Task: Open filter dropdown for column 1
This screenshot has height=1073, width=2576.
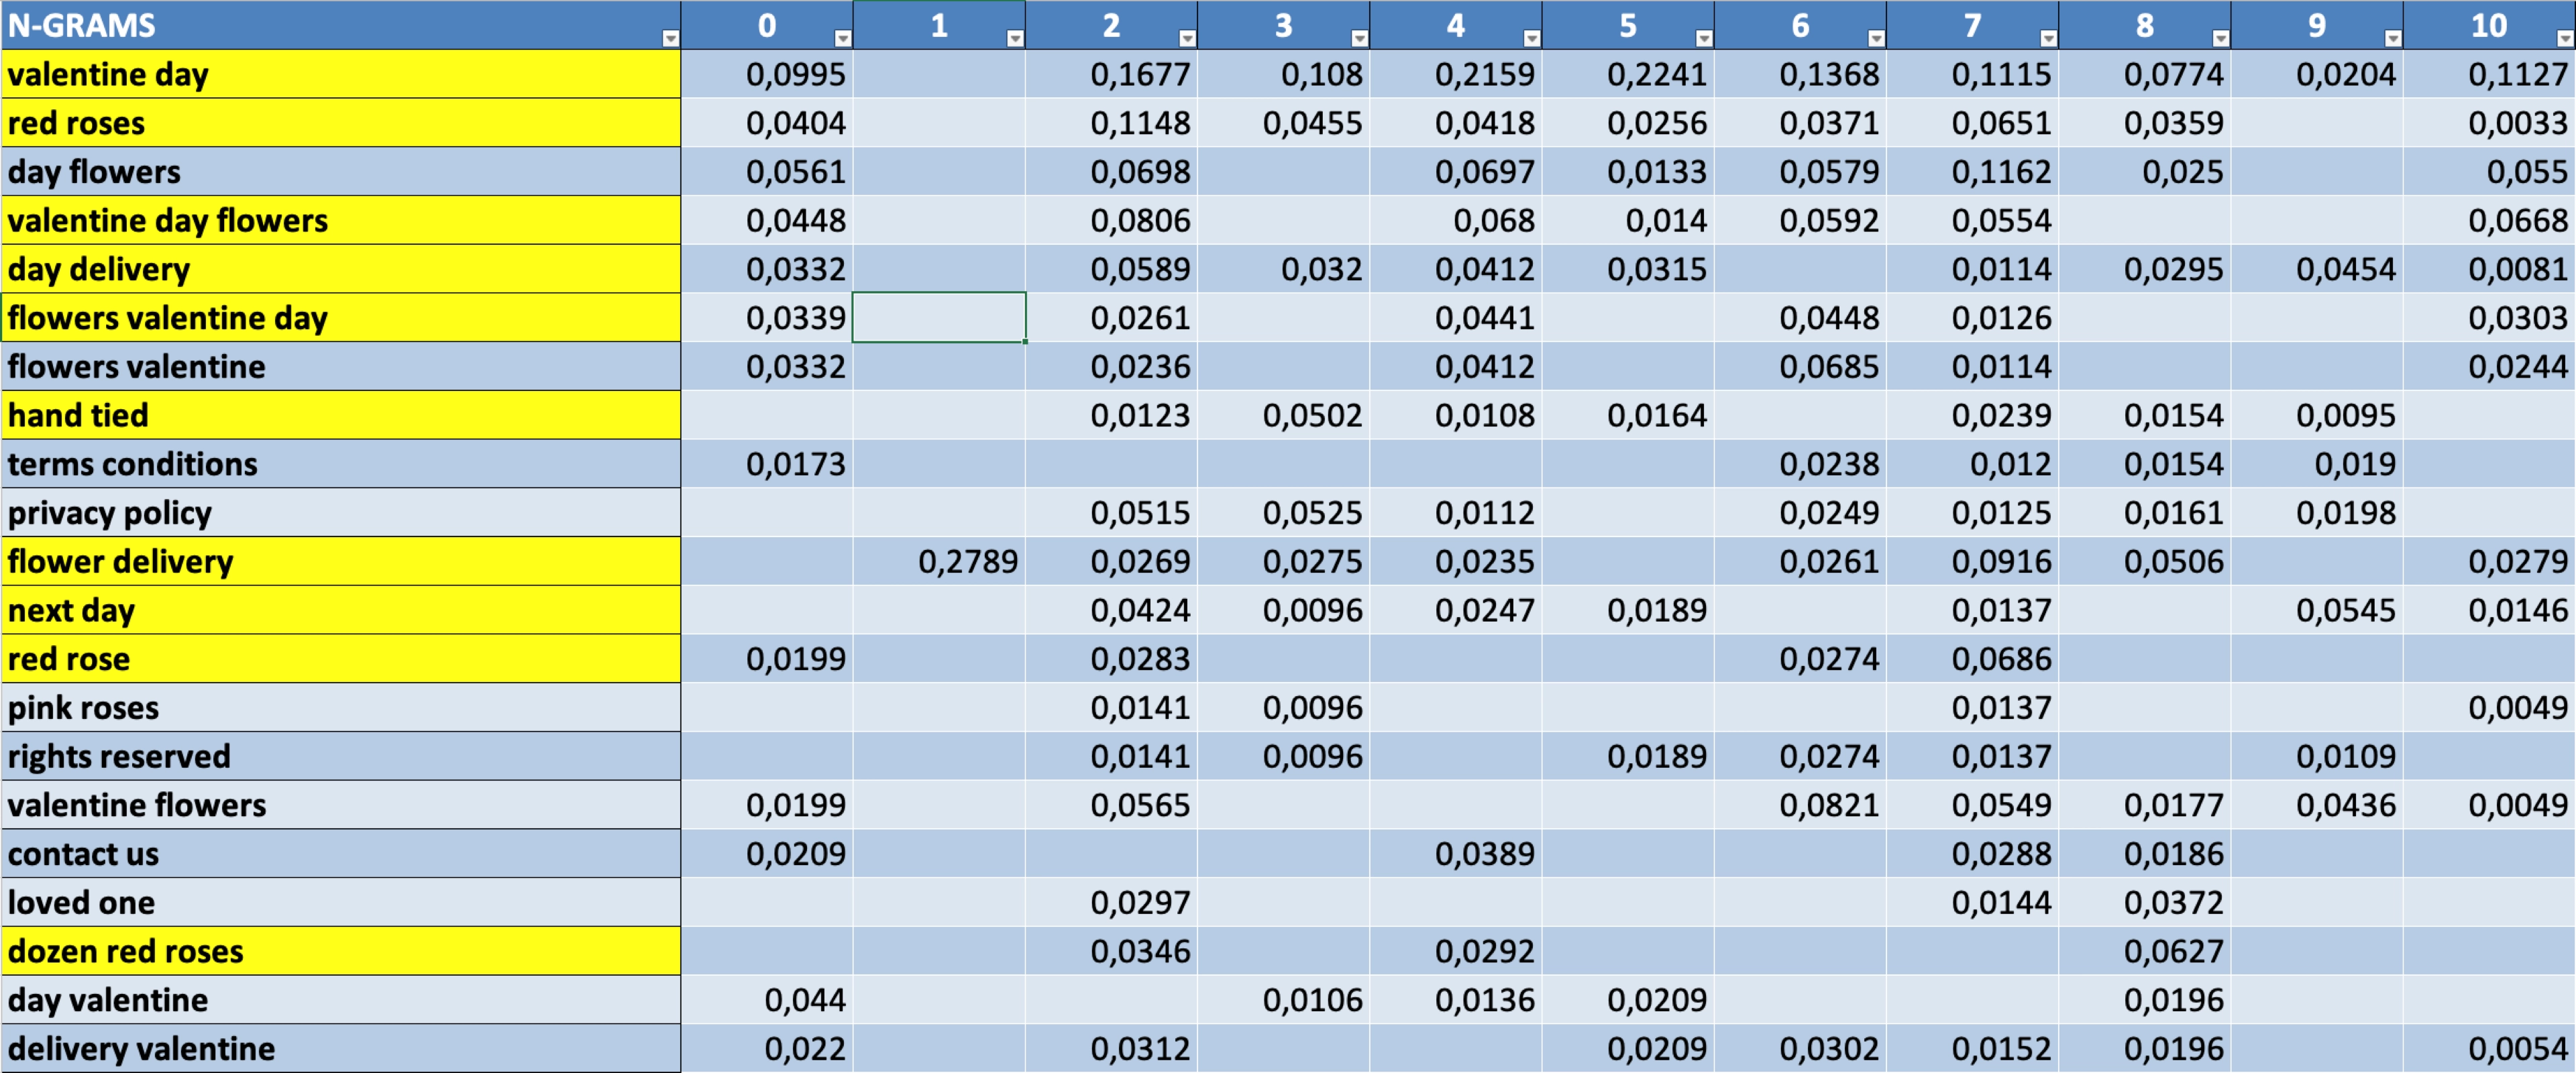Action: [x=1015, y=38]
